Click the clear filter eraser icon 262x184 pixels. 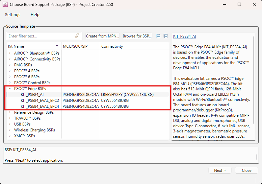point(77,36)
